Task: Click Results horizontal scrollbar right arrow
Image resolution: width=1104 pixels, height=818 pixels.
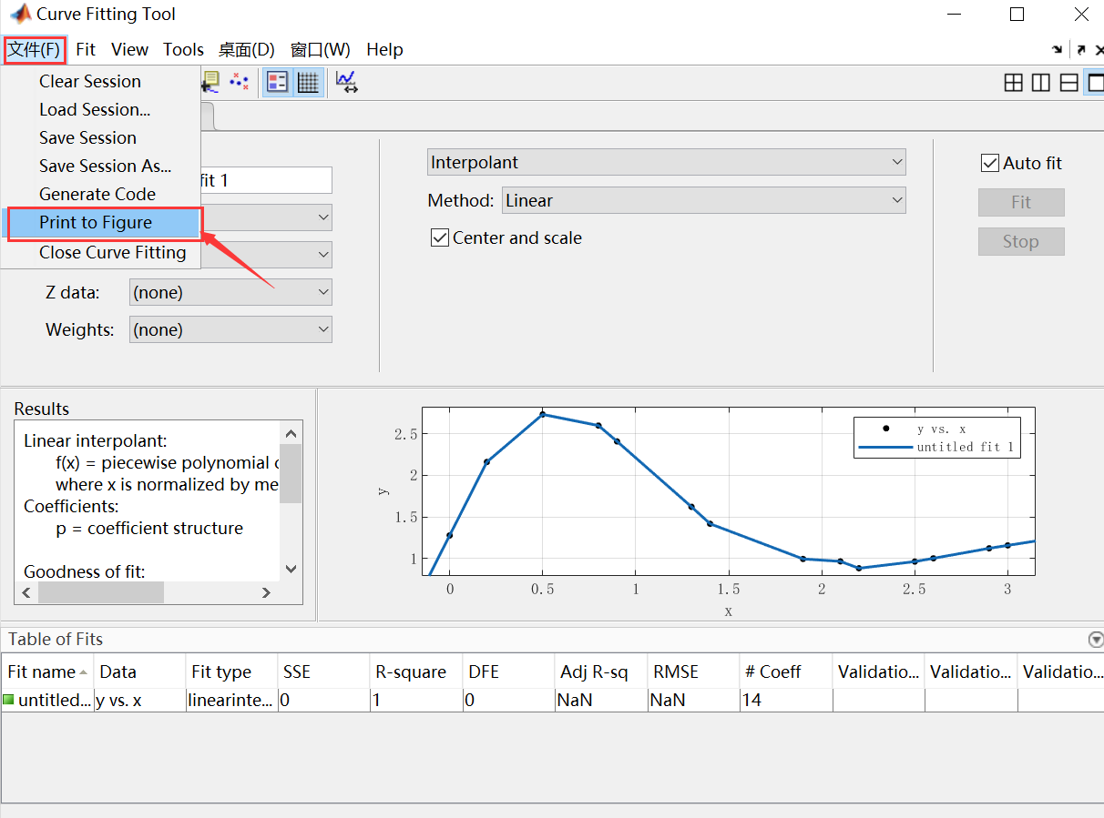Action: 266,592
